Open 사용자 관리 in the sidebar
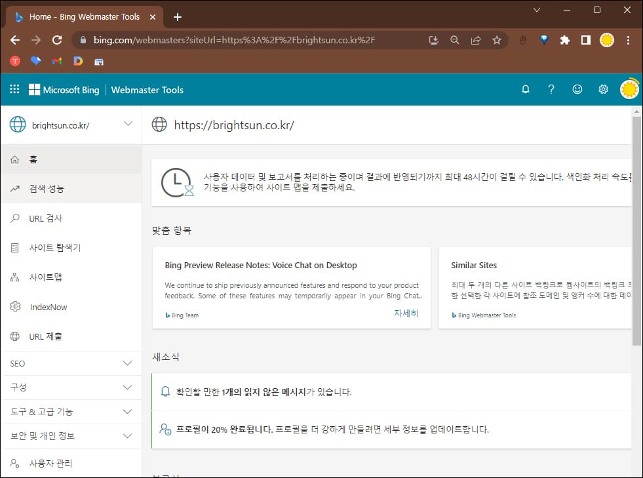Image resolution: width=643 pixels, height=478 pixels. pos(71,463)
